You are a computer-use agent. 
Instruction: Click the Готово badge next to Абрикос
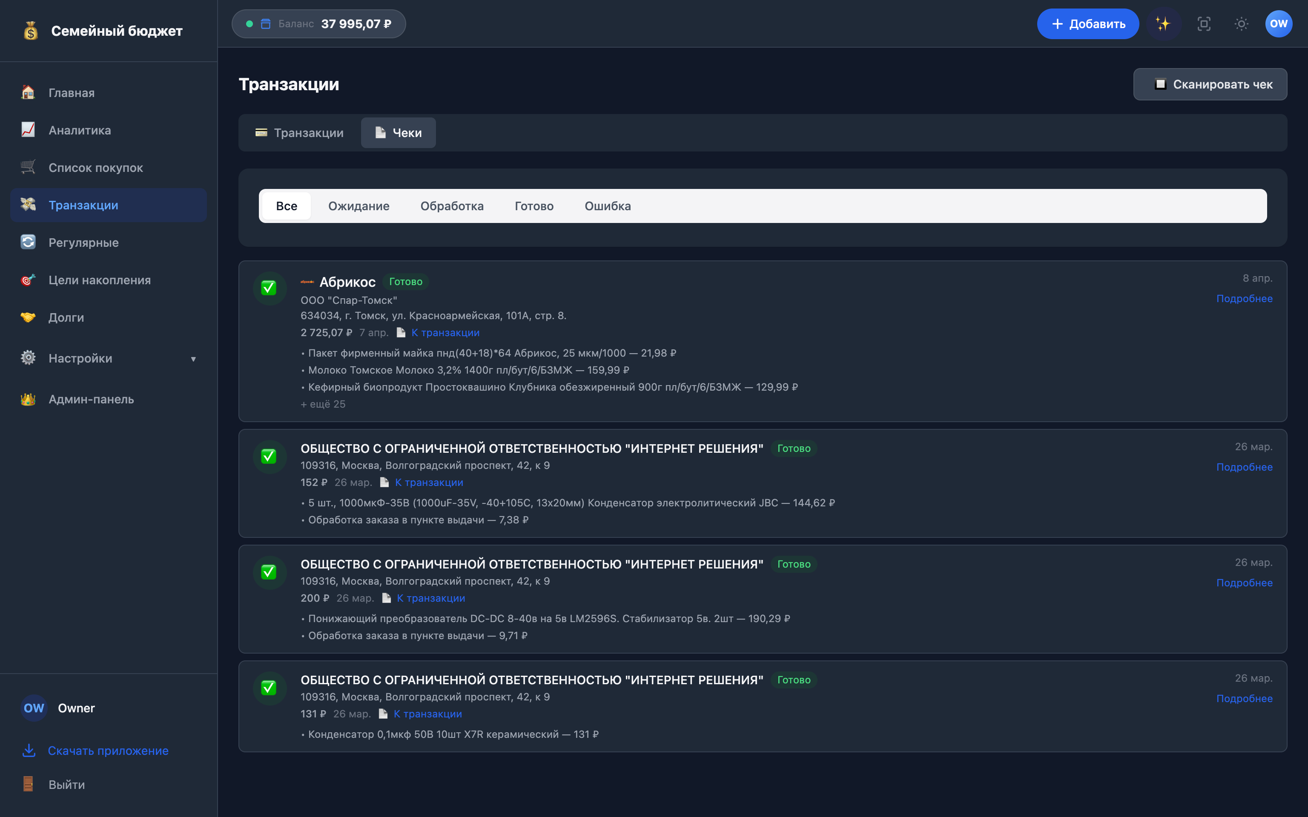pos(405,282)
